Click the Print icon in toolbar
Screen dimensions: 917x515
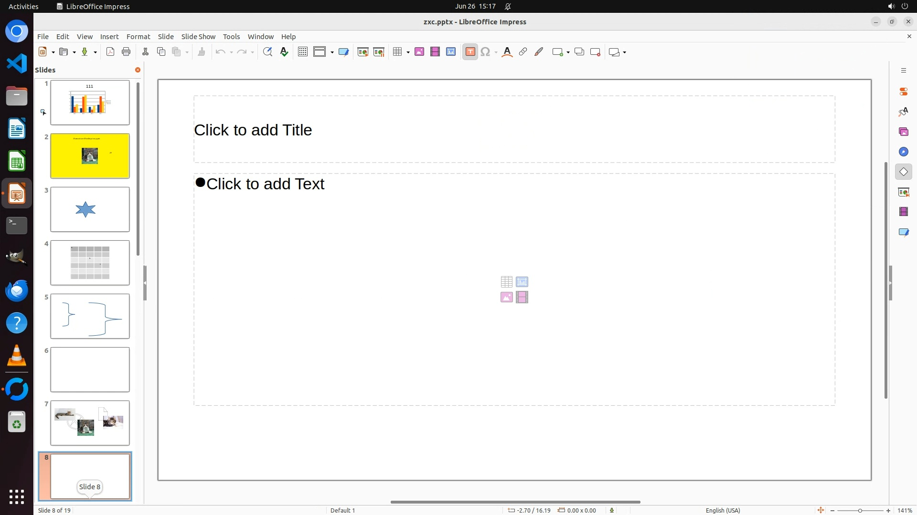point(126,52)
